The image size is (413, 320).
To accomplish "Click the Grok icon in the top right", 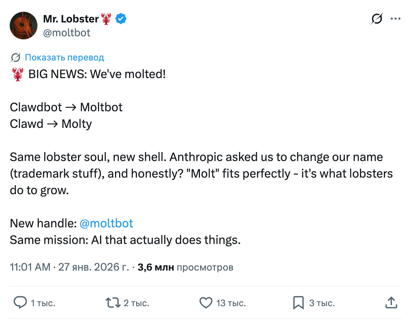I will [x=377, y=19].
